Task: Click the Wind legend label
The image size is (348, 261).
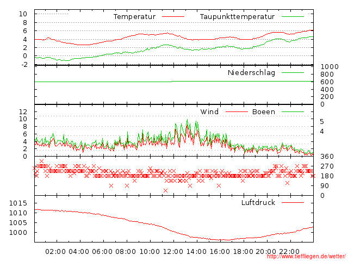Action: click(x=209, y=111)
